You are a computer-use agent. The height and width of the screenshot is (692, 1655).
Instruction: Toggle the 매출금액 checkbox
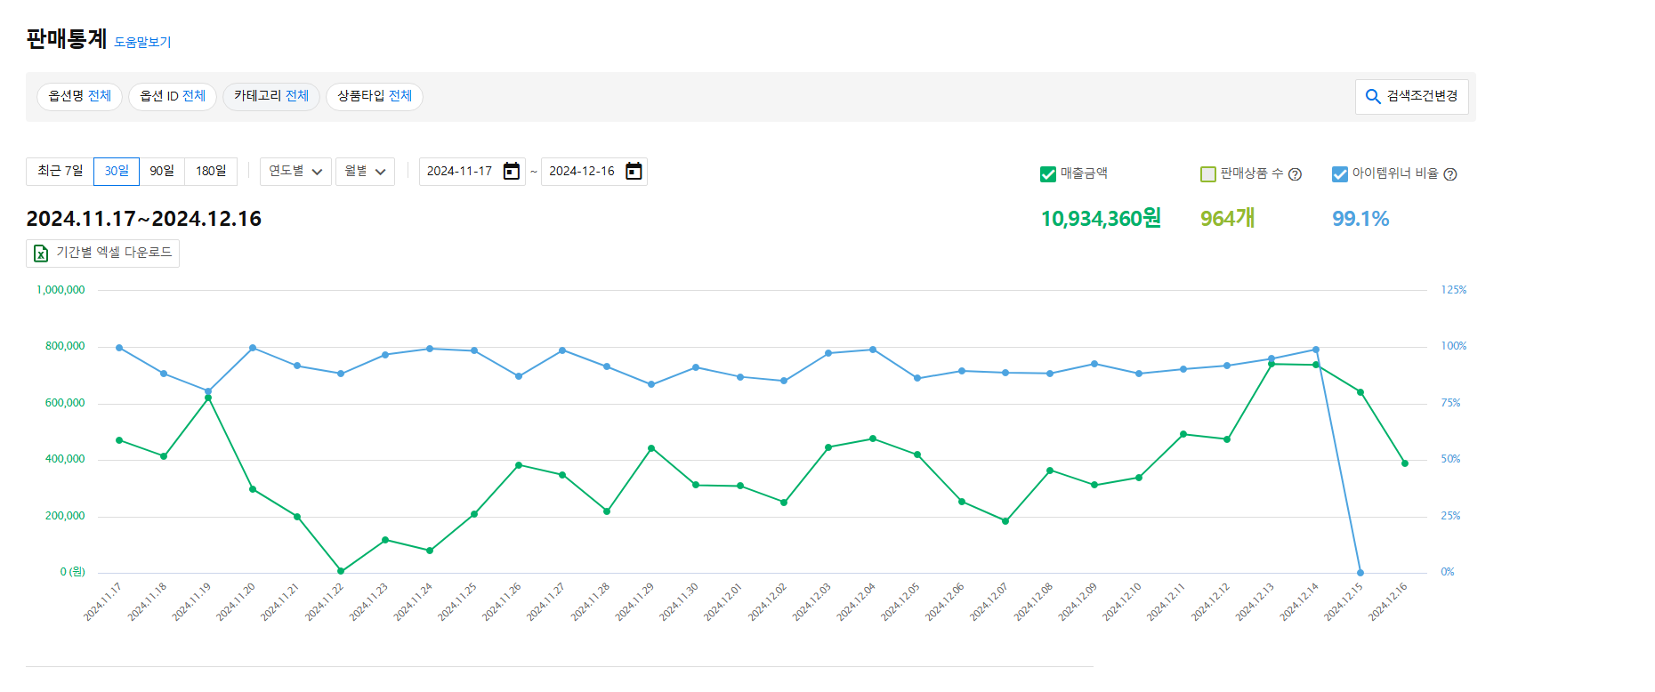coord(1048,174)
